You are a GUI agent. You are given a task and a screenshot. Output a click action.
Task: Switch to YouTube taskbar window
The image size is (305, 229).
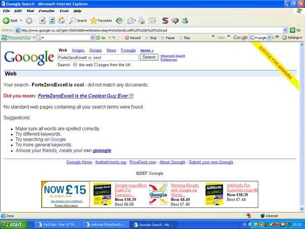(x=58, y=225)
